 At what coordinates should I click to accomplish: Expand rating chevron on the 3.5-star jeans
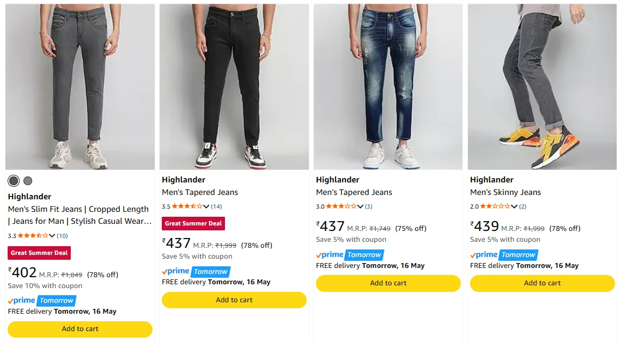(x=206, y=206)
